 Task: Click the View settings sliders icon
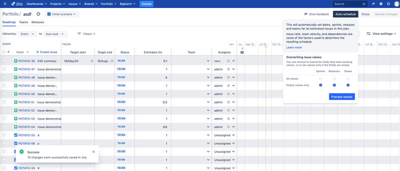pos(369,33)
